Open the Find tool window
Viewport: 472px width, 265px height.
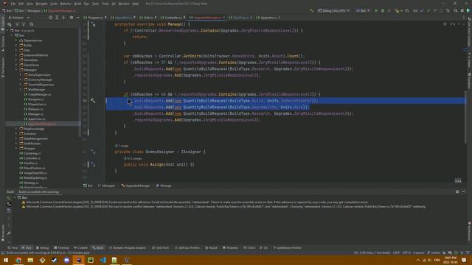[13, 248]
